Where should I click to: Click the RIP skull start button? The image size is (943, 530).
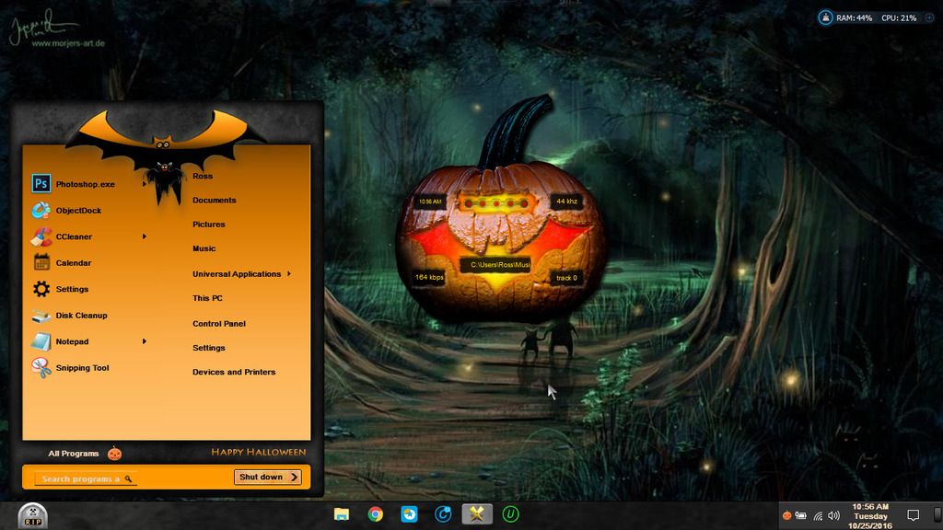[32, 516]
